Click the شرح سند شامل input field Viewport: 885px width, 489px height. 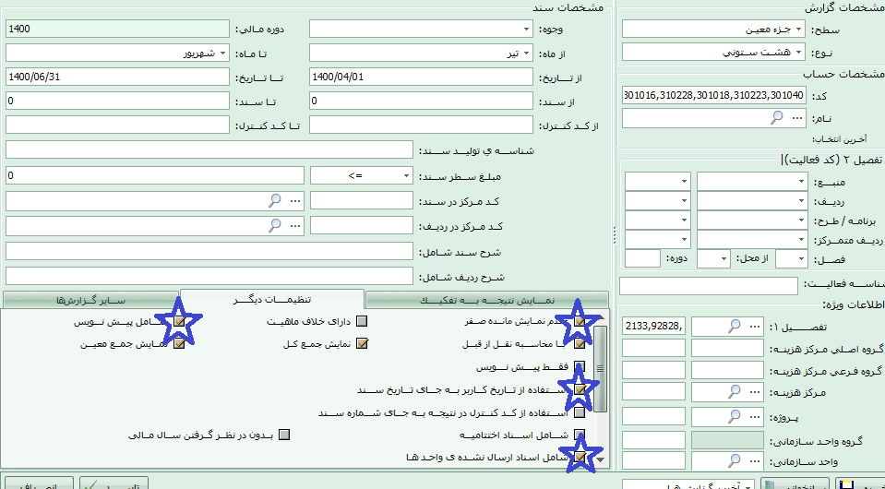tap(209, 251)
